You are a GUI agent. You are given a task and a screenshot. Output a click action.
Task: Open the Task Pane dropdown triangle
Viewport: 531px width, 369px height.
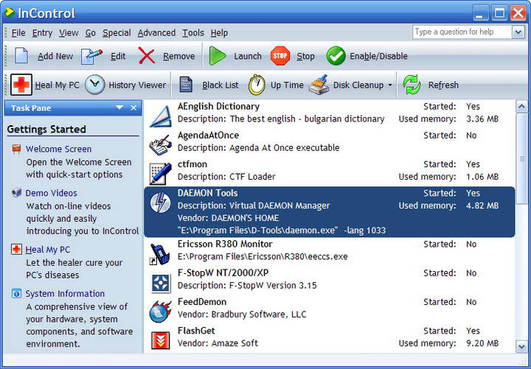[119, 108]
